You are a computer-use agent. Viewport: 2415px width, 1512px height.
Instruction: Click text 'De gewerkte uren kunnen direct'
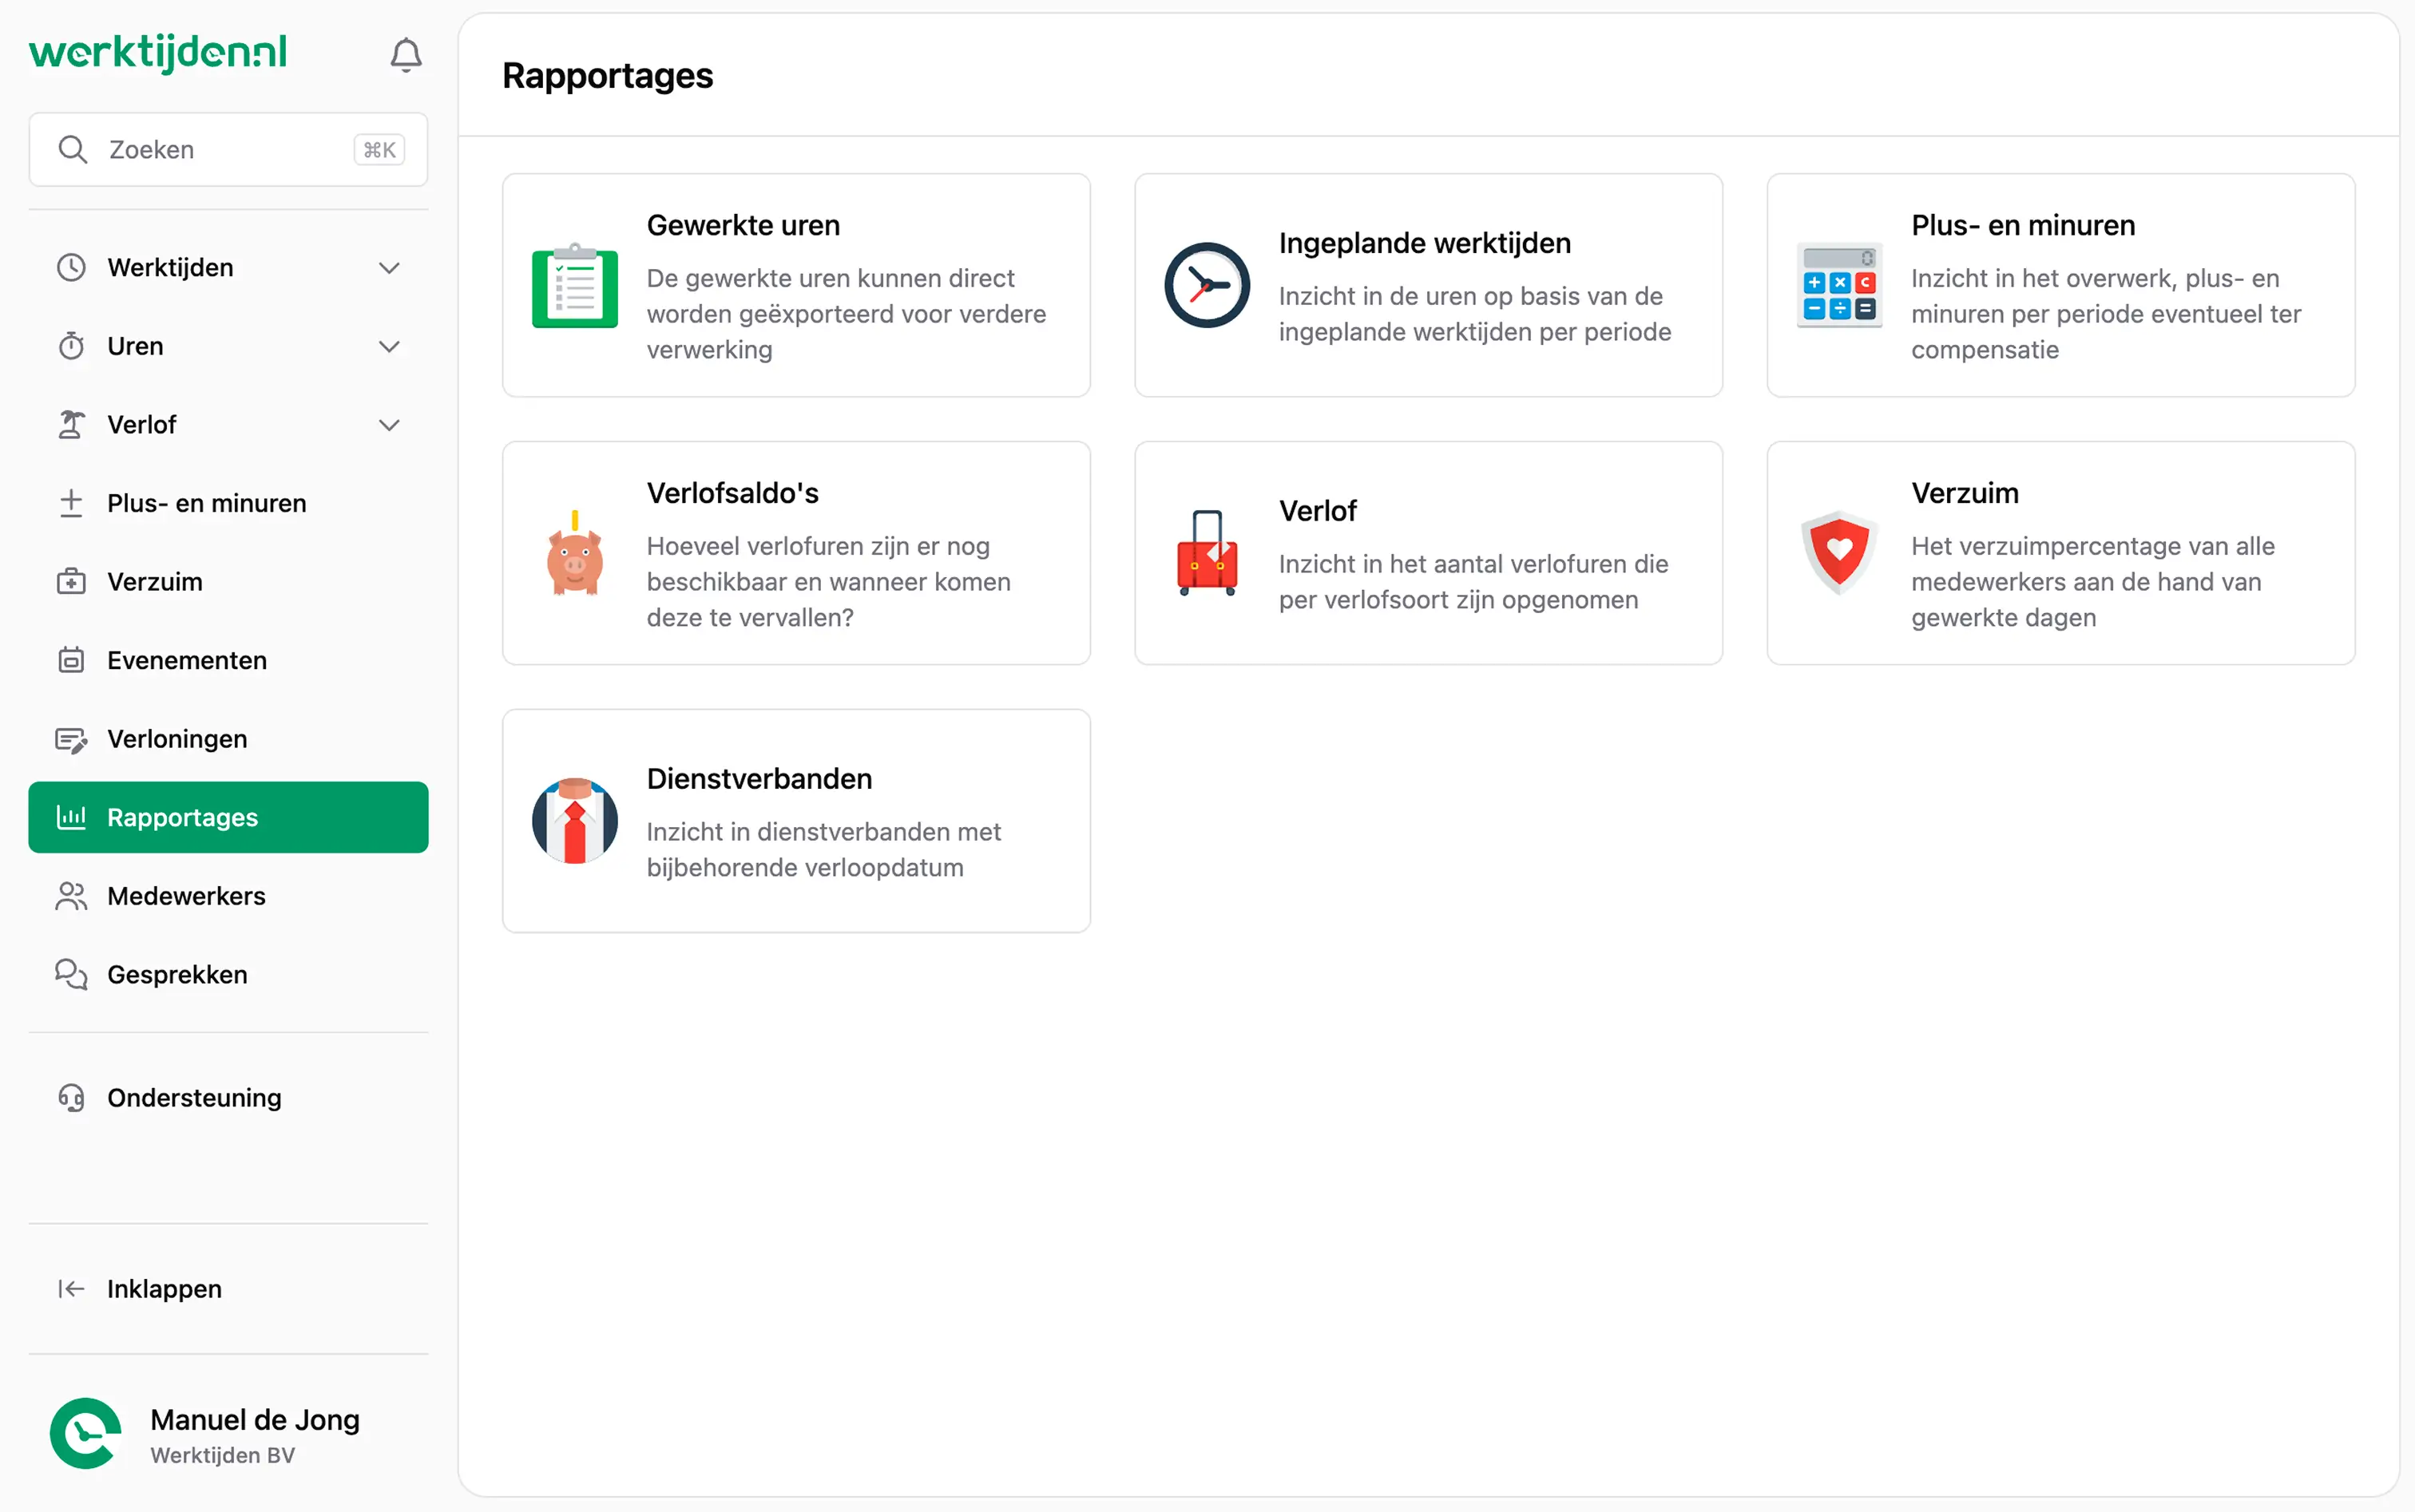click(831, 278)
